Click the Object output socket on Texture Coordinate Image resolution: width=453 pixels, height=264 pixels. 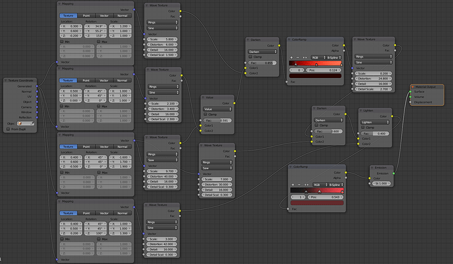pos(37,102)
